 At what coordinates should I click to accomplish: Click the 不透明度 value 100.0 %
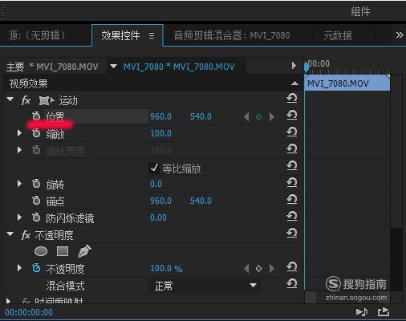[166, 268]
